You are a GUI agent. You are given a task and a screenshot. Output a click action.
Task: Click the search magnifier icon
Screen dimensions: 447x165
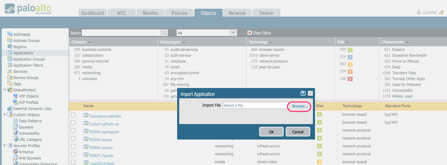click(164, 33)
